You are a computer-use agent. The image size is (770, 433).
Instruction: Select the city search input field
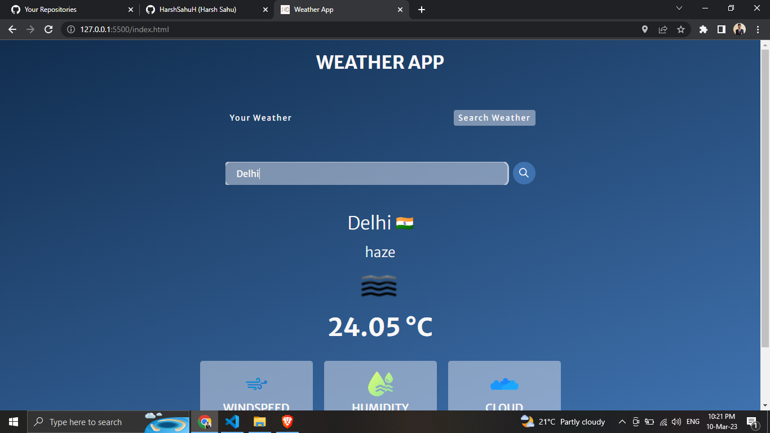click(x=366, y=173)
